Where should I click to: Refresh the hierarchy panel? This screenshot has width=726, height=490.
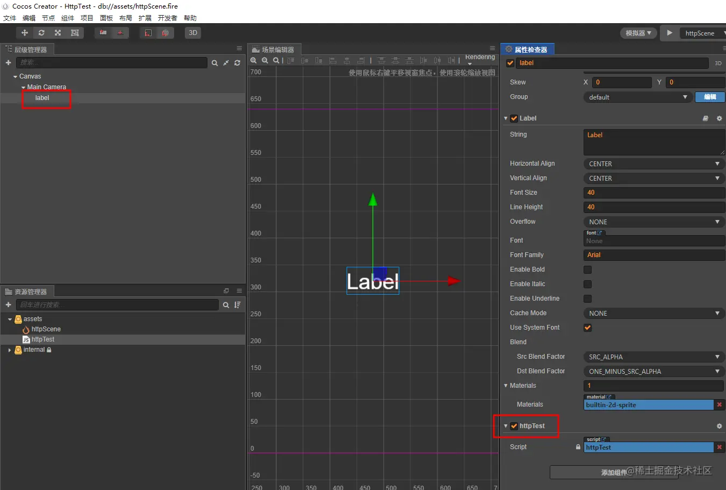(x=237, y=63)
